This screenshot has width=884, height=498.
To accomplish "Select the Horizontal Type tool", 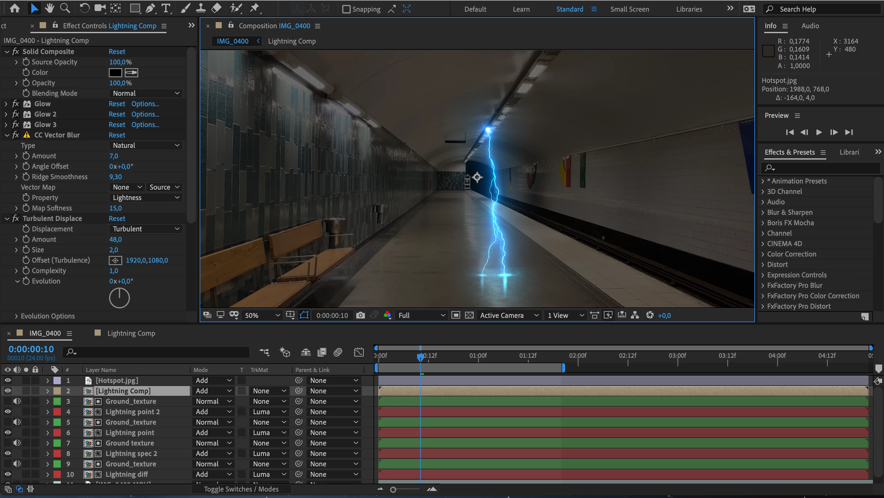I will pyautogui.click(x=166, y=8).
